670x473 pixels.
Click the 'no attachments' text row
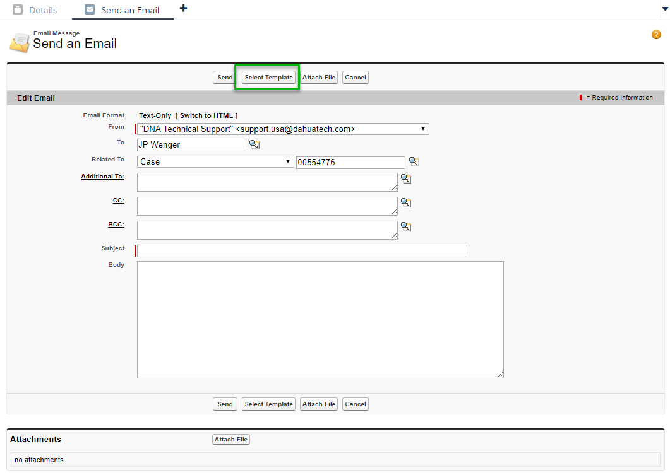(x=335, y=460)
